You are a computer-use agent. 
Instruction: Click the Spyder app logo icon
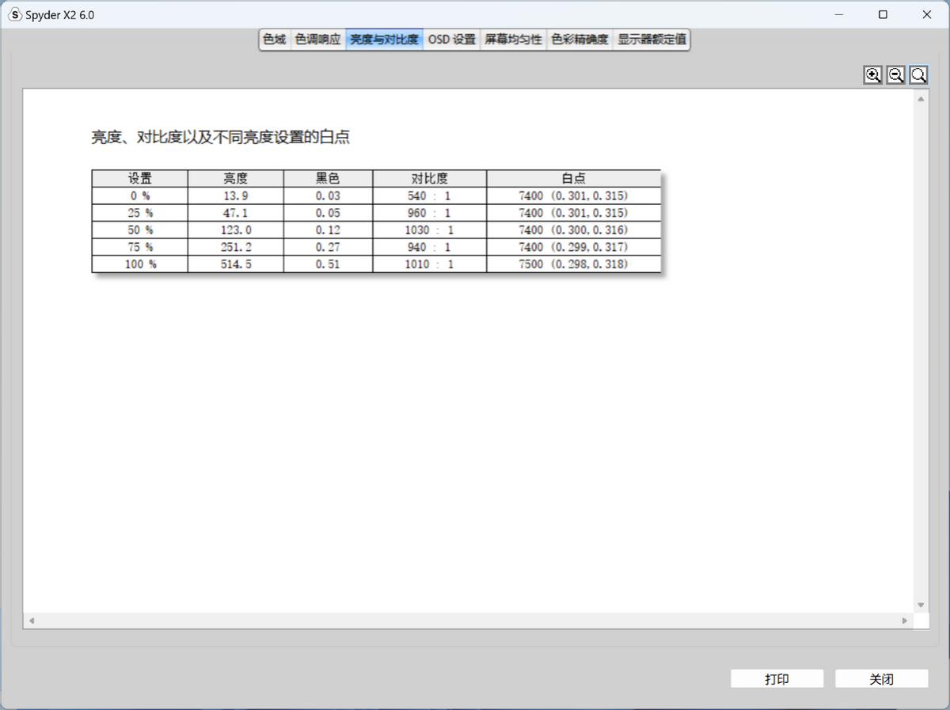(x=15, y=14)
